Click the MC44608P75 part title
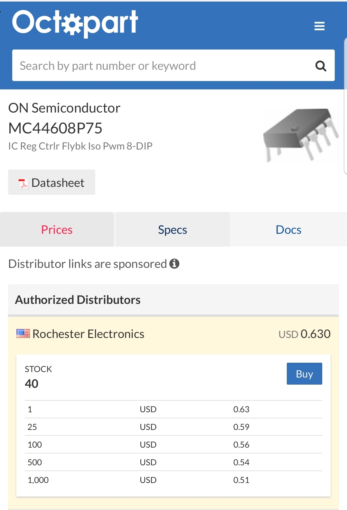Viewport: 347px width, 510px height. [55, 128]
